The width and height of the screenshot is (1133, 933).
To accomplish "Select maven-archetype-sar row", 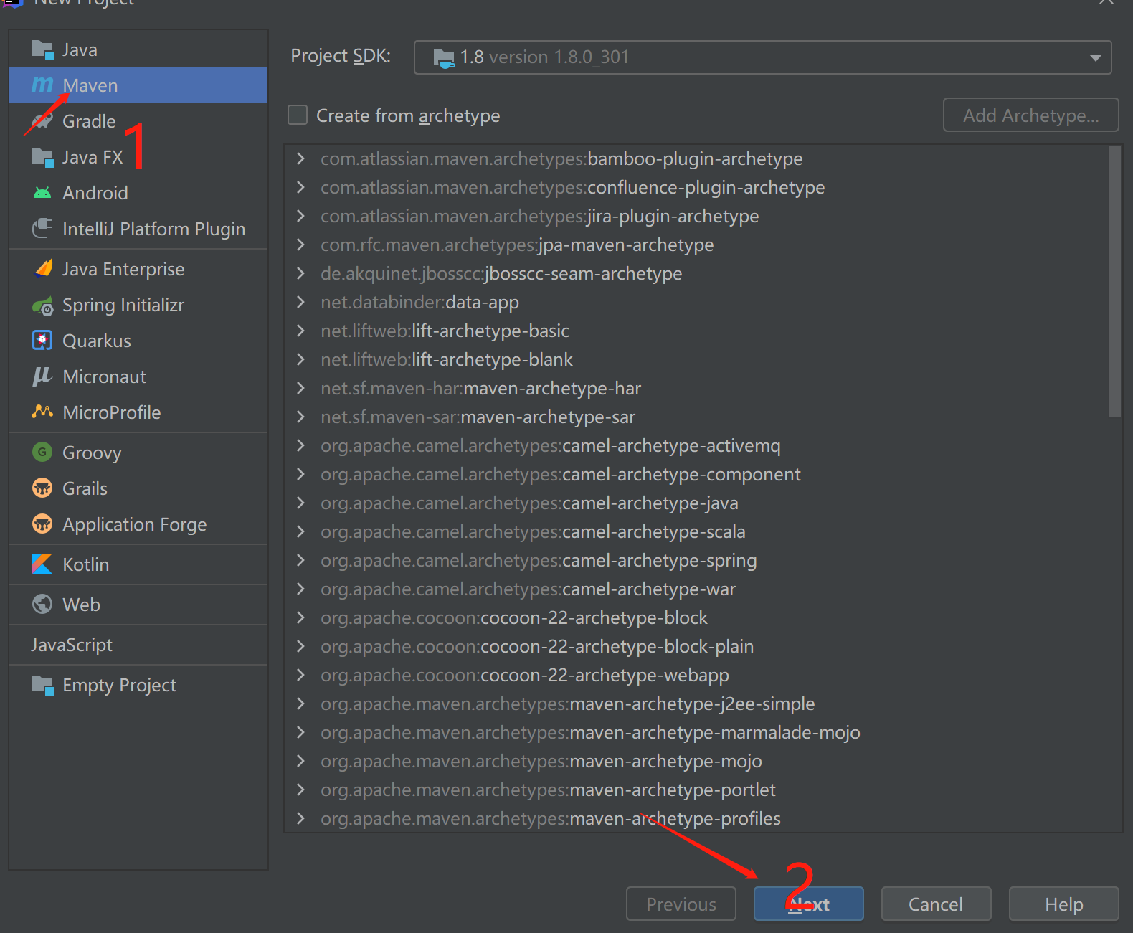I will pos(703,417).
